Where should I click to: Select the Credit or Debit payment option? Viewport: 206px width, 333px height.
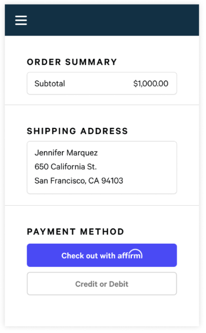point(102,284)
